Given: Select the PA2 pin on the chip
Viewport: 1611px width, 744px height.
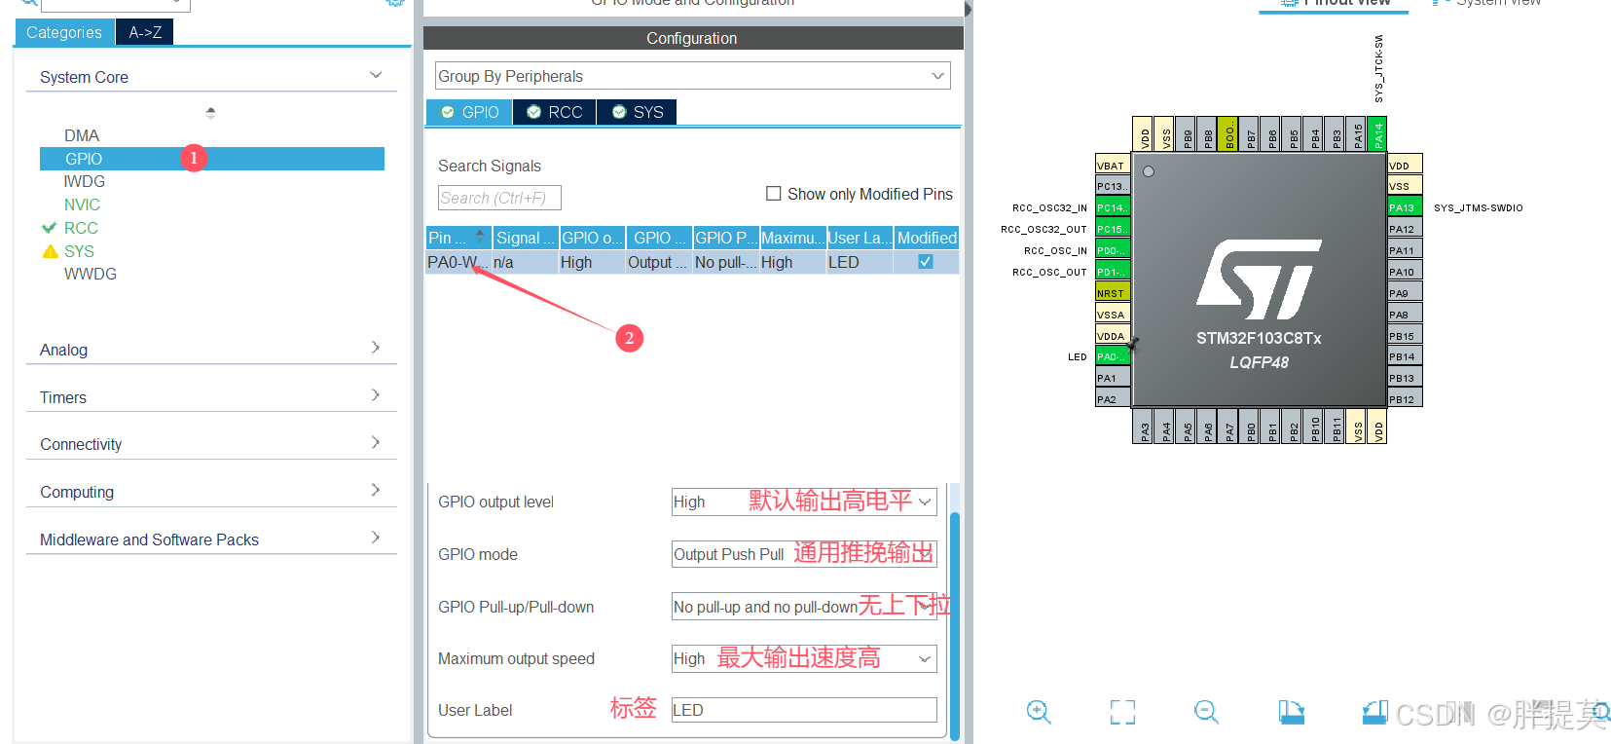Looking at the screenshot, I should [1113, 399].
